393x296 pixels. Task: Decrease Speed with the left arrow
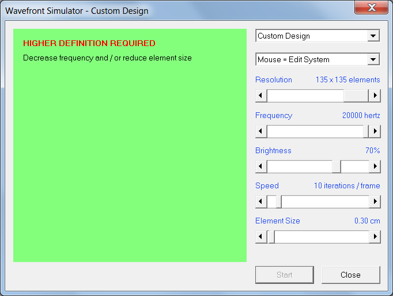coord(261,202)
